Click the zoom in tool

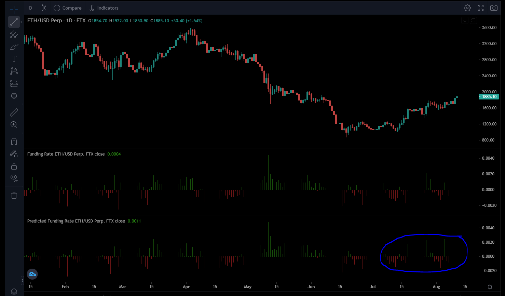(14, 125)
